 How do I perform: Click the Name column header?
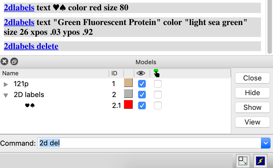(11, 73)
